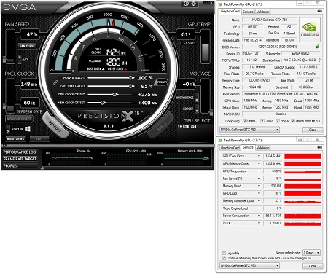Toggle the KBoost switch
The width and height of the screenshot is (328, 274).
click(x=197, y=109)
